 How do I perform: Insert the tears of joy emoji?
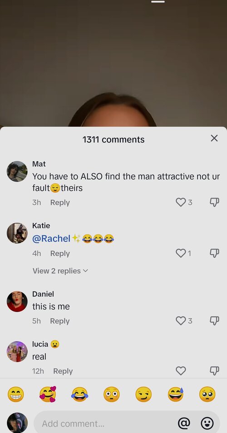80,394
